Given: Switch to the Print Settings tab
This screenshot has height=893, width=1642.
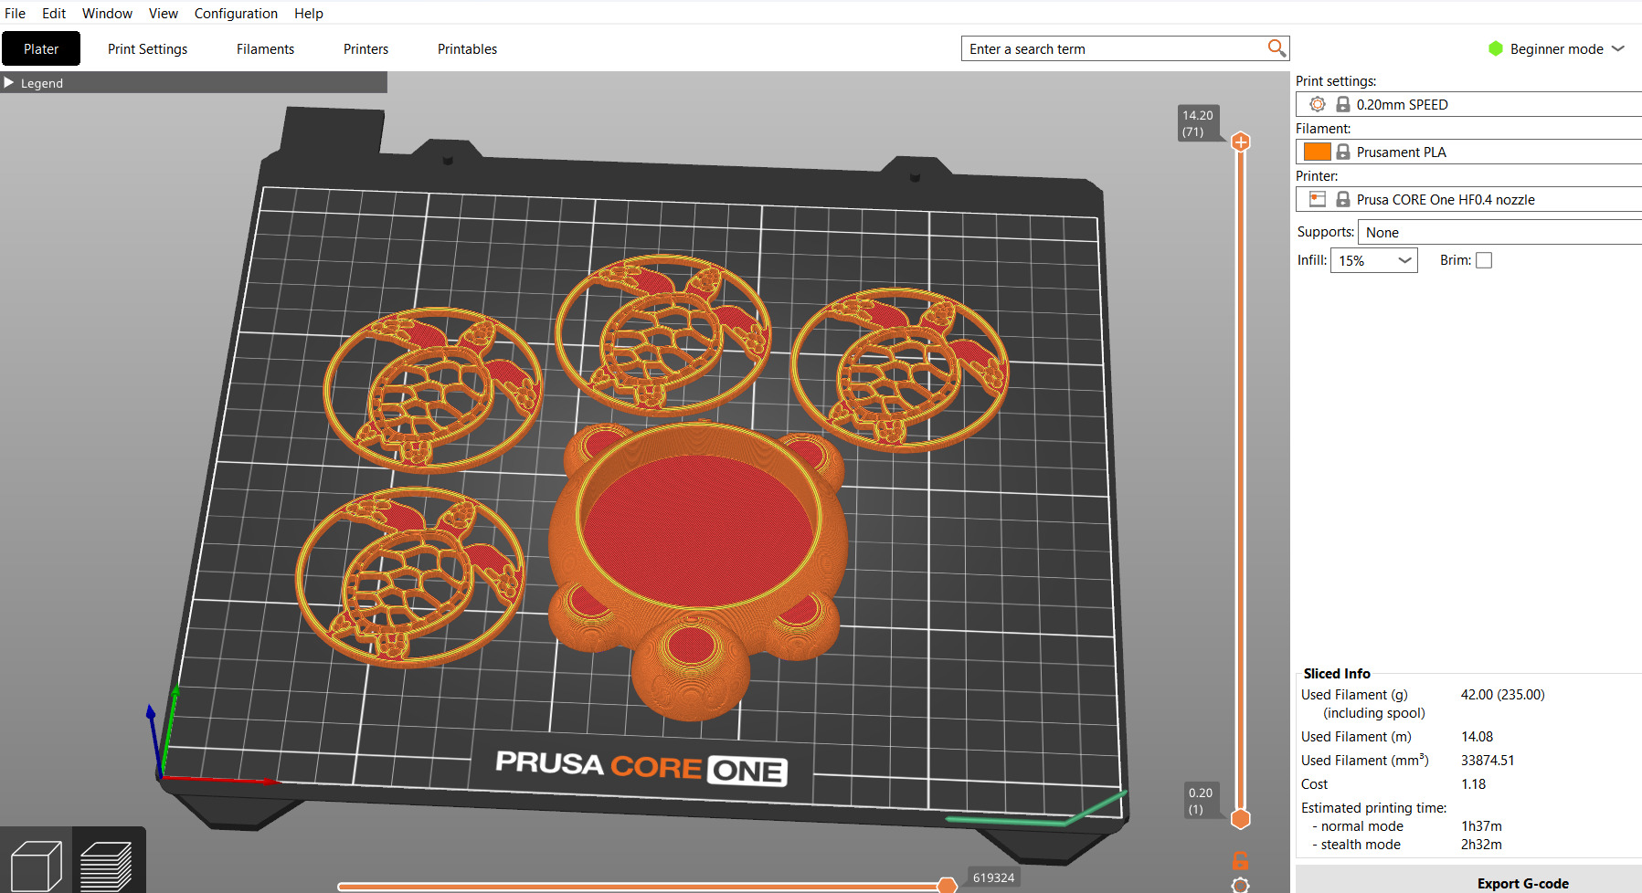Looking at the screenshot, I should 147,48.
